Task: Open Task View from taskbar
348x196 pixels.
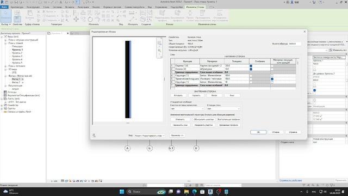Action: (x=171, y=192)
